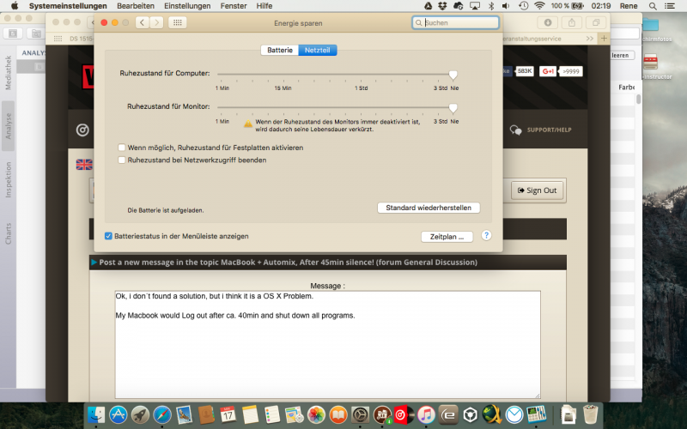Screen dimensions: 687x429
Task: Open Safari compass icon in dock
Action: coord(162,414)
